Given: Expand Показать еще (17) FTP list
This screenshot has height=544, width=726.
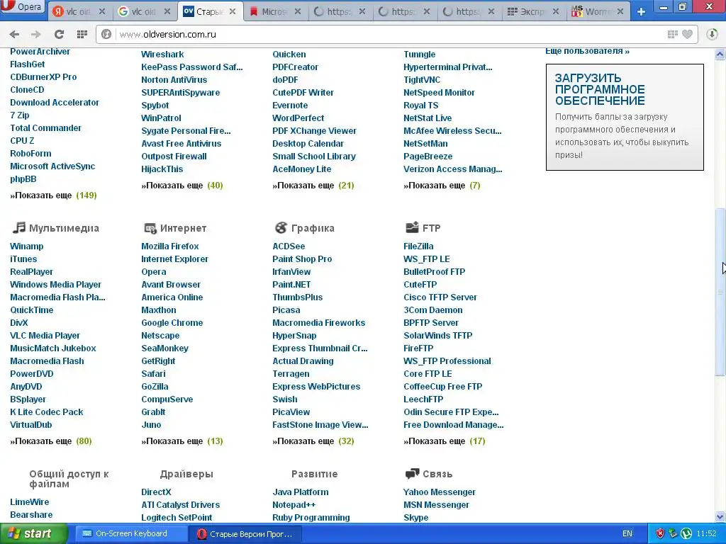Looking at the screenshot, I should [444, 441].
